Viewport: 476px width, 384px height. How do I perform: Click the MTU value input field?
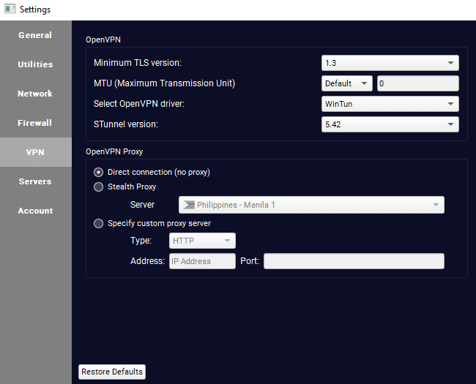click(x=417, y=83)
